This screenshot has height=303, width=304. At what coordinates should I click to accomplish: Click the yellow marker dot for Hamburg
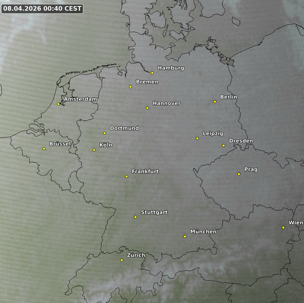click(x=152, y=73)
